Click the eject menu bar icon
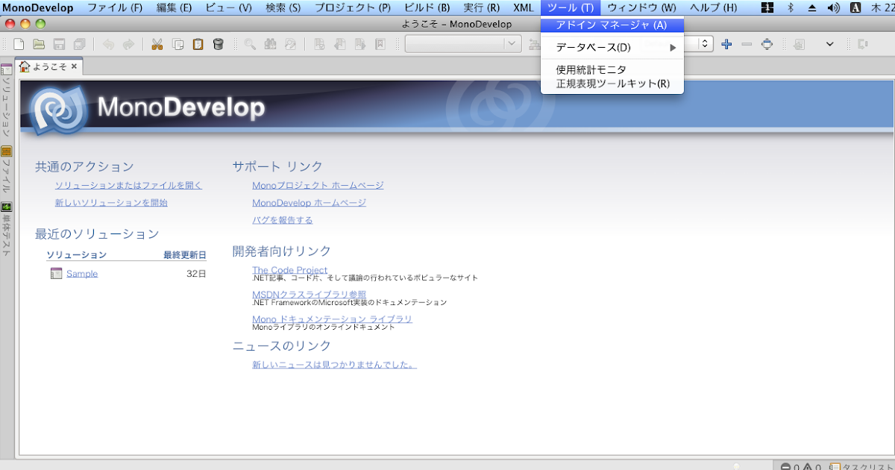895x470 pixels. [x=812, y=7]
